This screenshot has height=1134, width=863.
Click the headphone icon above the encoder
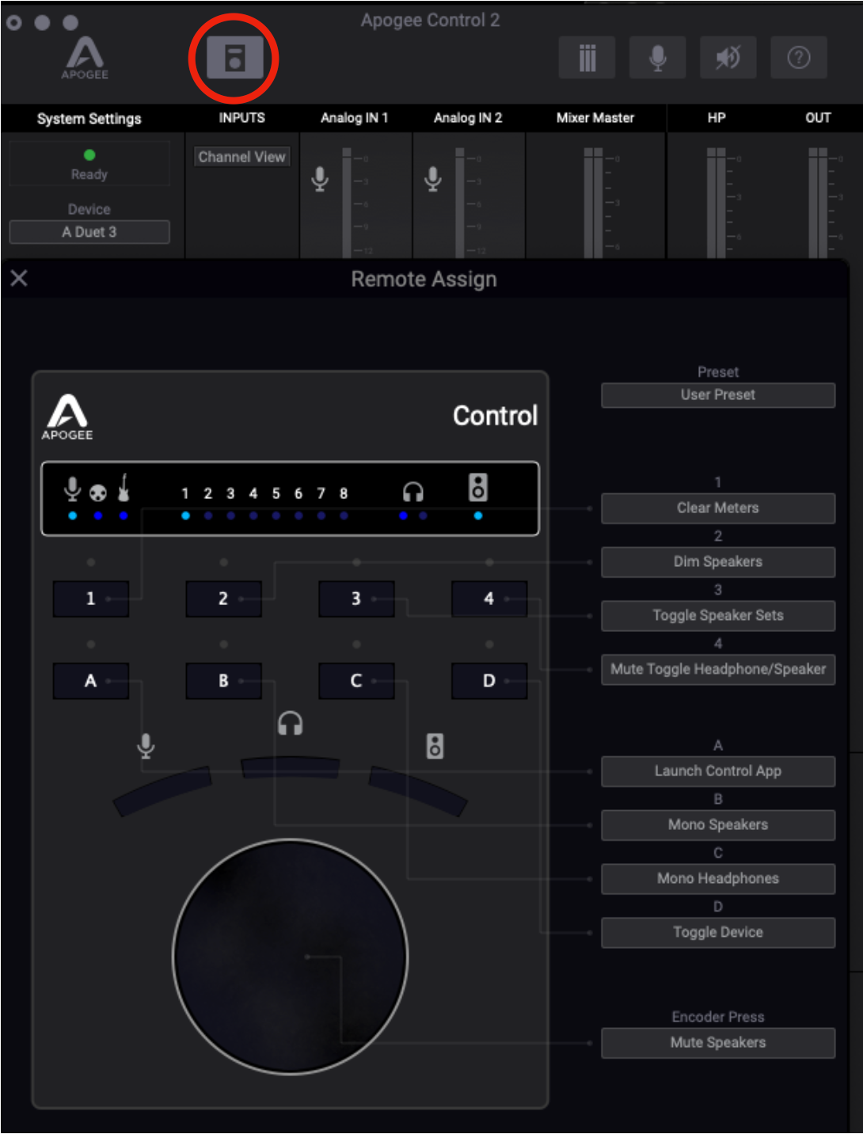click(290, 723)
